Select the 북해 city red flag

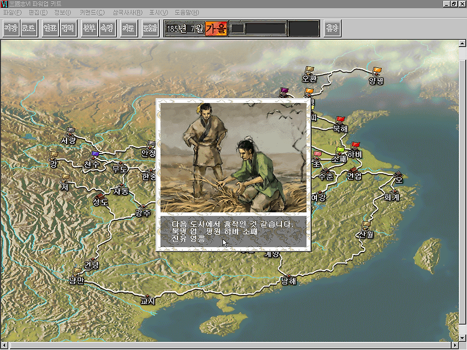(x=340, y=120)
